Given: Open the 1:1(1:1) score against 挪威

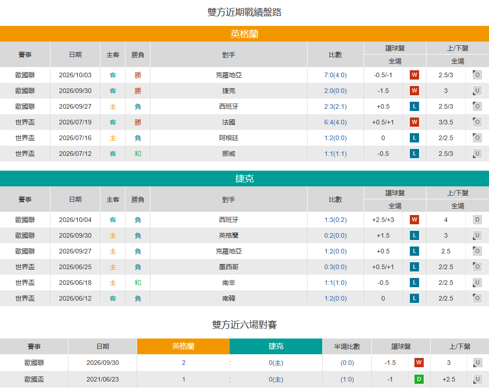Looking at the screenshot, I should tap(336, 154).
